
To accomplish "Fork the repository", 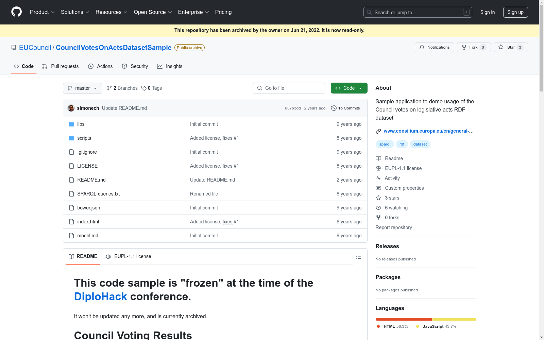I will pos(474,47).
